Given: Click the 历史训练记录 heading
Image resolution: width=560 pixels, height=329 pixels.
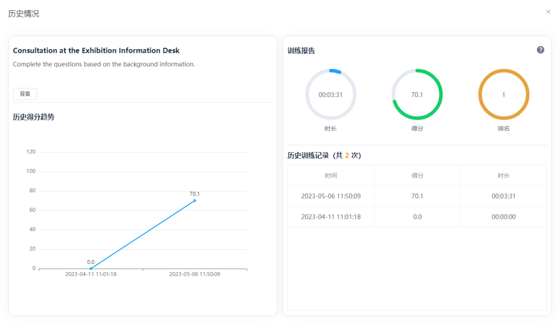Looking at the screenshot, I should point(324,155).
